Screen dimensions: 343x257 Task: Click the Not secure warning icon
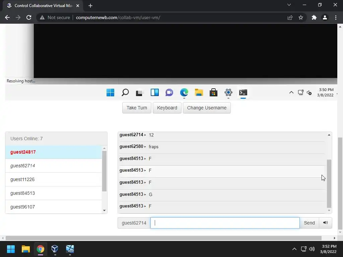tap(42, 17)
